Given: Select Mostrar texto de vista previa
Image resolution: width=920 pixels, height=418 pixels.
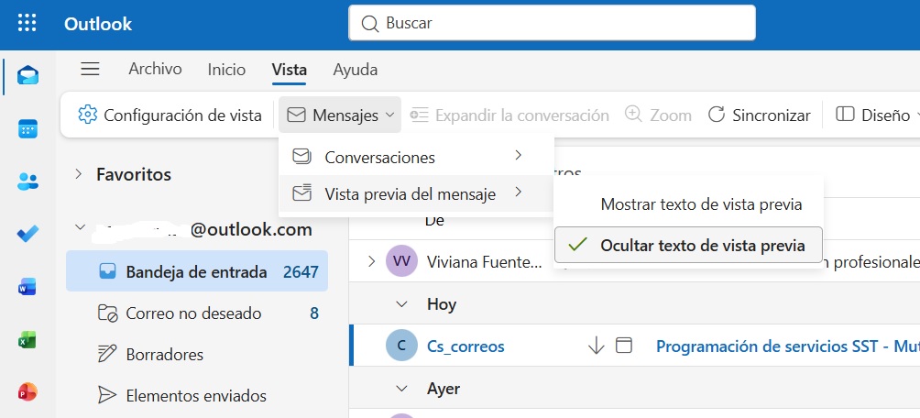Looking at the screenshot, I should point(688,204).
